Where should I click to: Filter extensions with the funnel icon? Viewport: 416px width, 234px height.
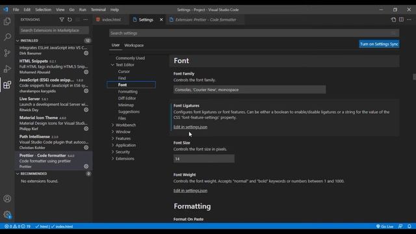62,19
